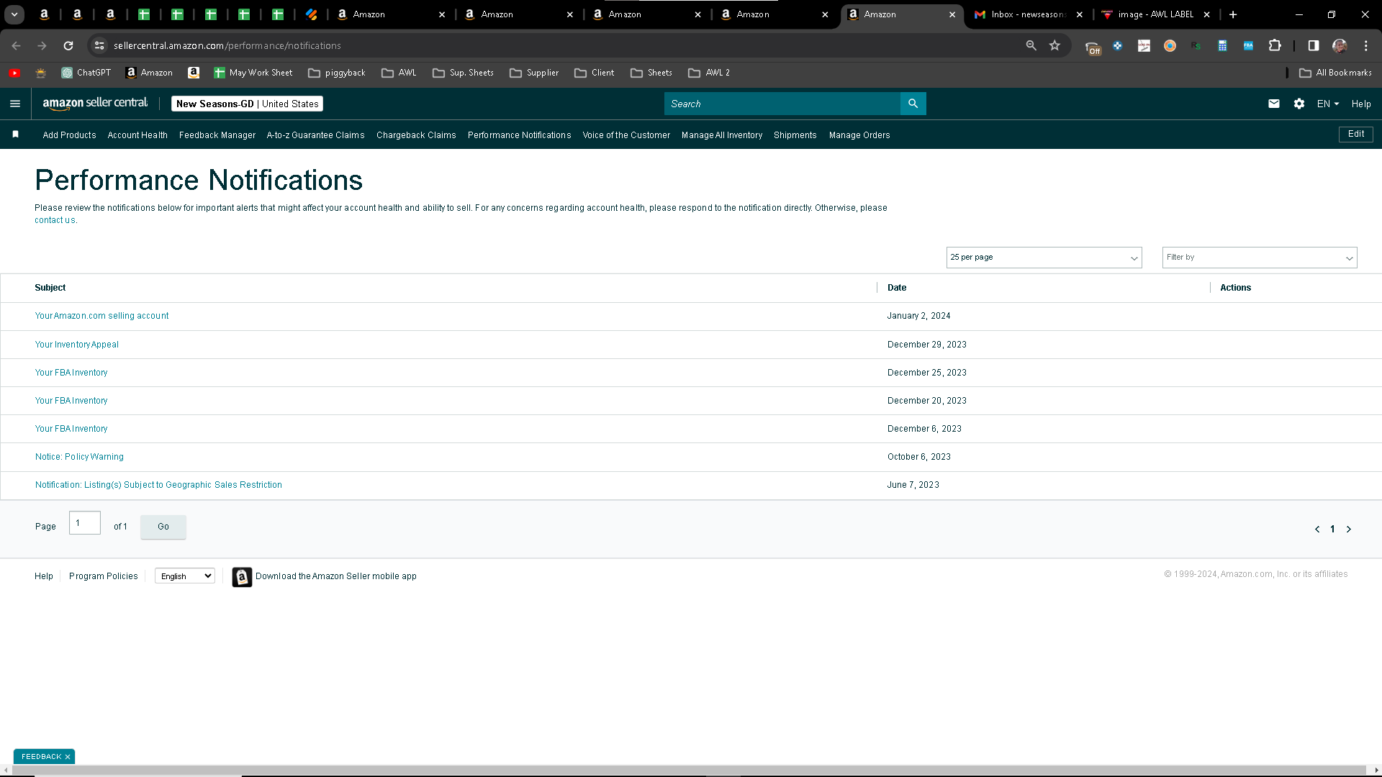Image resolution: width=1382 pixels, height=777 pixels.
Task: Open the browser zoom magnifier icon
Action: (x=1031, y=45)
